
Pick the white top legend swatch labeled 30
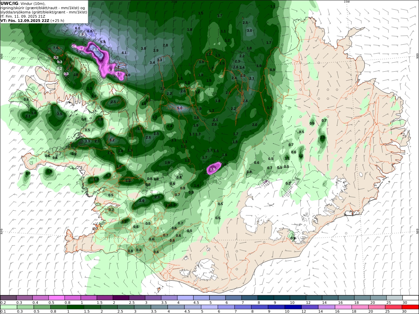(x=411, y=298)
